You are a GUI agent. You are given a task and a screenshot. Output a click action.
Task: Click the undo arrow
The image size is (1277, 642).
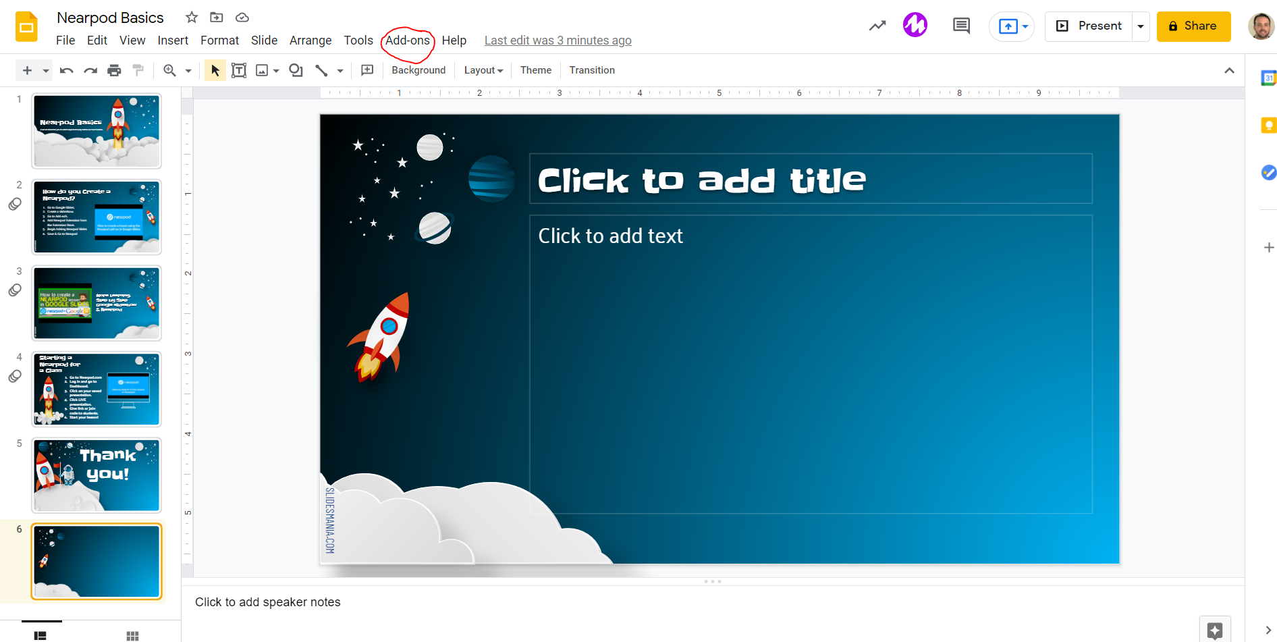click(66, 70)
